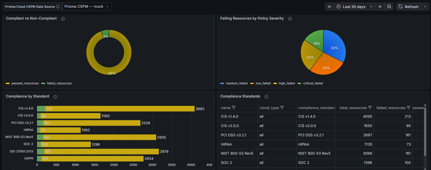Sort the table by the name column header
The height and width of the screenshot is (170, 431).
(x=225, y=108)
